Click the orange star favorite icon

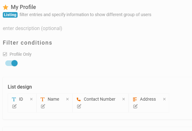click(6, 7)
